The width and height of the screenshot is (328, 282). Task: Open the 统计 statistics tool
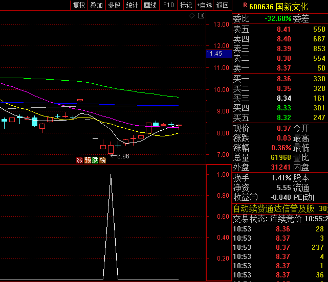point(132,5)
